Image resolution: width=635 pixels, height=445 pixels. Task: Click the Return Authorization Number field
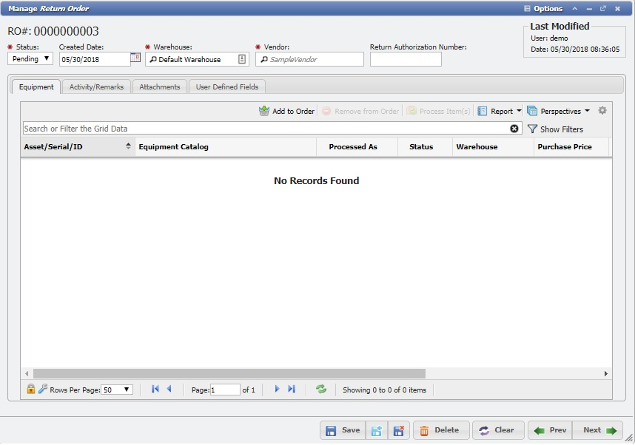(x=406, y=59)
